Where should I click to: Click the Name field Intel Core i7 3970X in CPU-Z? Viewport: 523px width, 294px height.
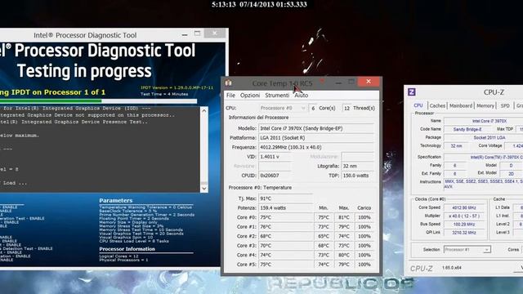489,121
